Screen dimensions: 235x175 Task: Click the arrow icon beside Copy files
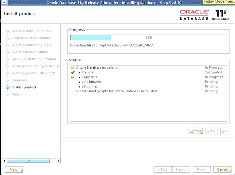click(73, 77)
